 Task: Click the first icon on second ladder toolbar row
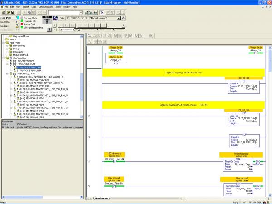(90, 42)
